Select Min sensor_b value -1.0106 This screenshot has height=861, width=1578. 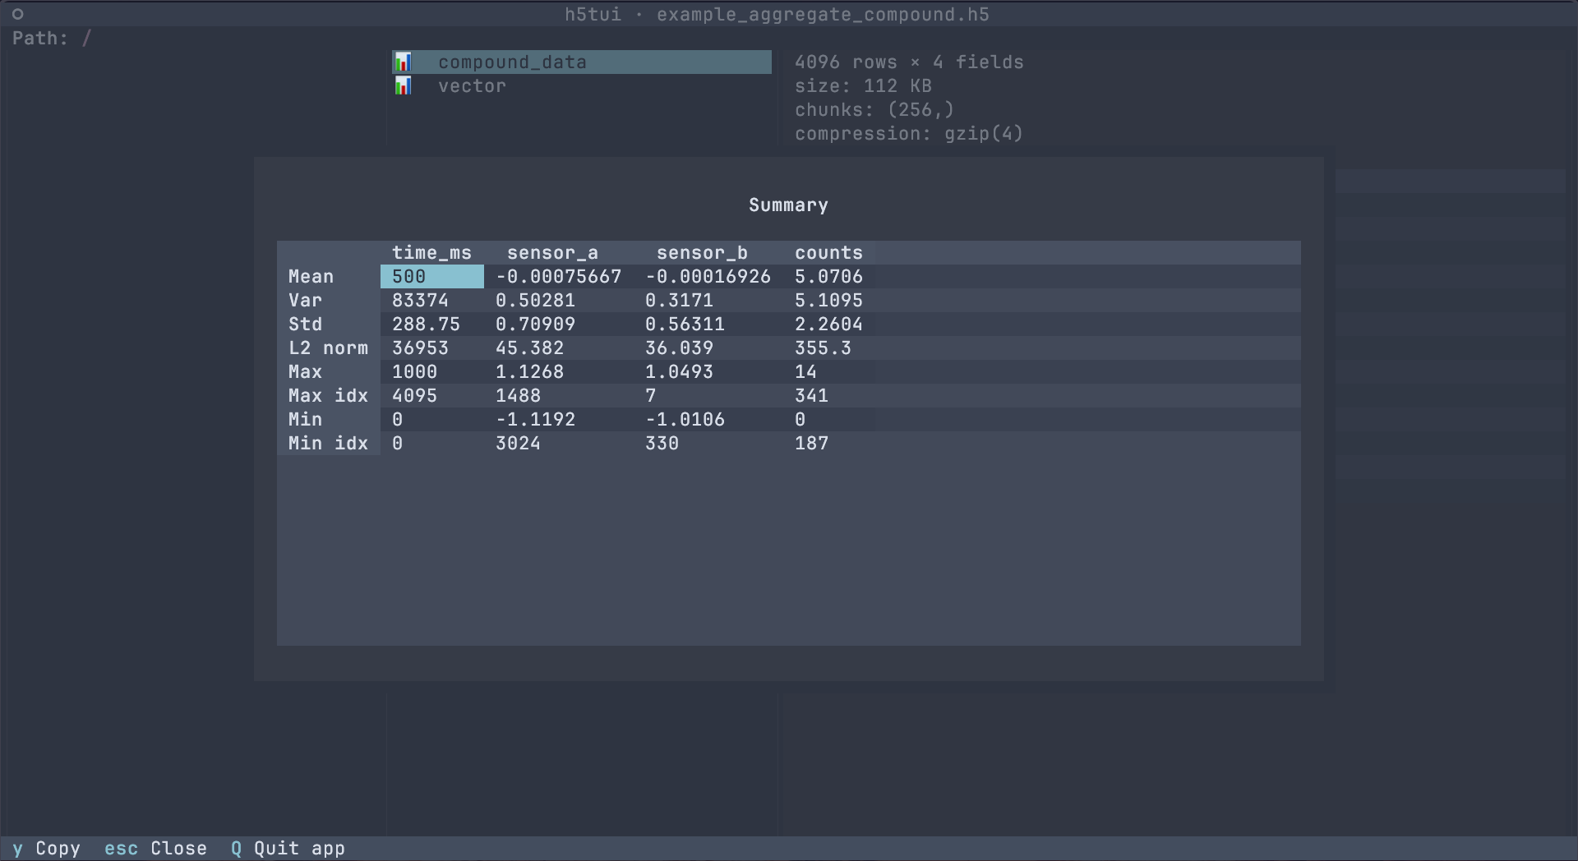coord(685,420)
